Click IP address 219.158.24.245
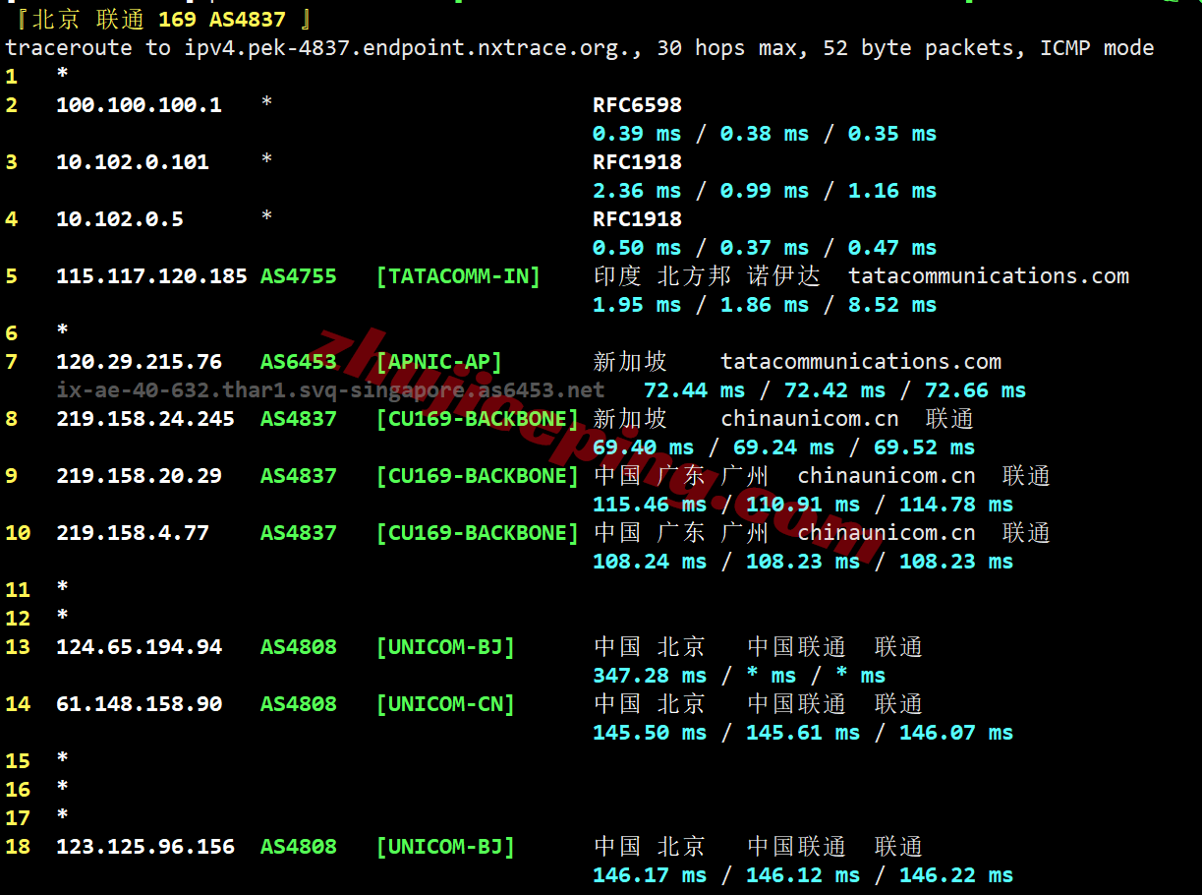Viewport: 1202px width, 895px height. (x=145, y=418)
